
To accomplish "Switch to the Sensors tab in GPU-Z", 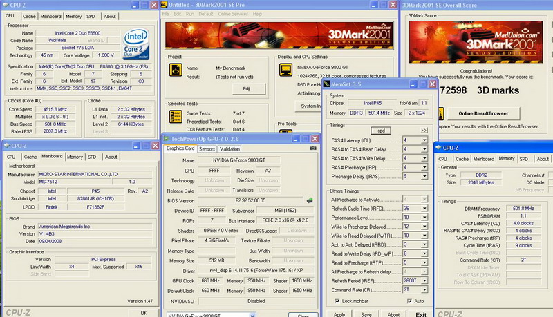I will (x=207, y=149).
